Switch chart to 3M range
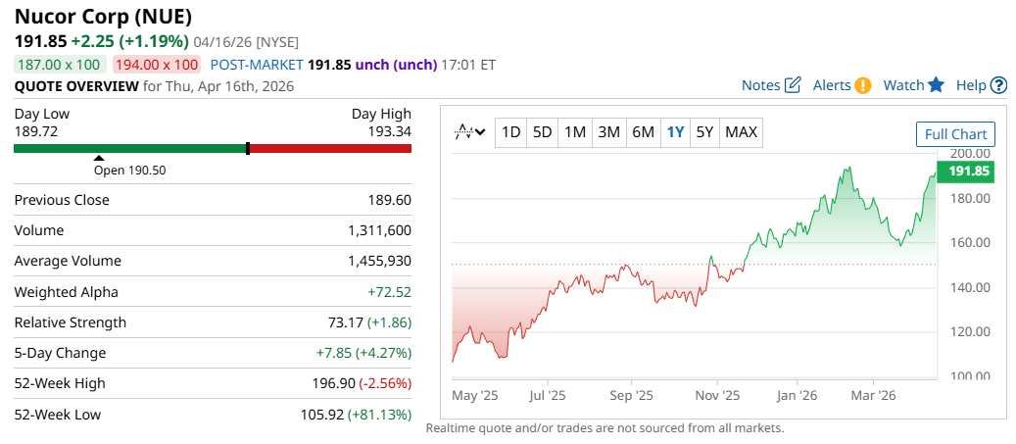Screen dimensions: 1016x444 click(608, 132)
